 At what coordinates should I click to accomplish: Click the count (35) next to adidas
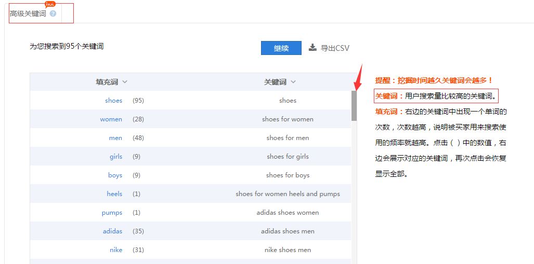point(138,231)
